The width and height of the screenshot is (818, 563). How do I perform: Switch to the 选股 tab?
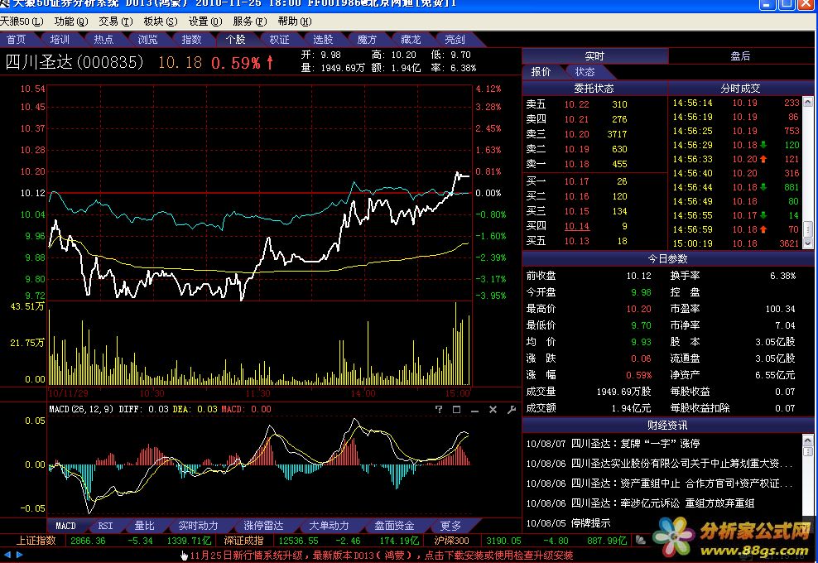(x=323, y=40)
